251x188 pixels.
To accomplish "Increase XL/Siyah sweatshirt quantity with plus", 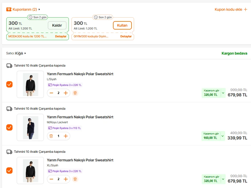I will pyautogui.click(x=65, y=179).
